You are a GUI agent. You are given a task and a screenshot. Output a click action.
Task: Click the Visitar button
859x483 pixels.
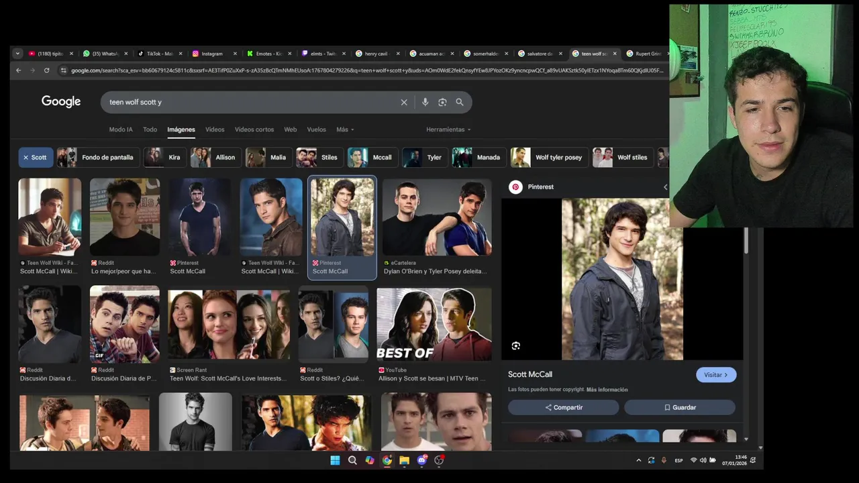716,375
